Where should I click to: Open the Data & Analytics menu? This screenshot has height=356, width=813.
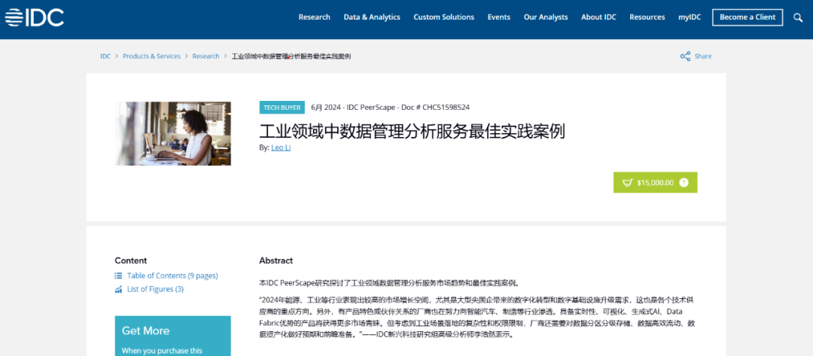tap(372, 17)
